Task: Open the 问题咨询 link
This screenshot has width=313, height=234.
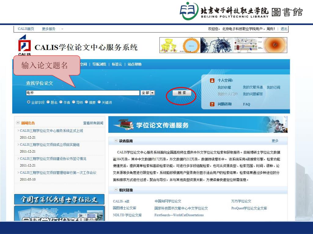Action: coord(224,104)
